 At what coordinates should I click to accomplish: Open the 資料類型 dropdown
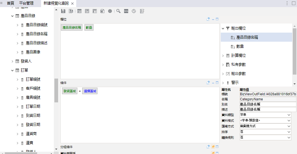(265, 115)
